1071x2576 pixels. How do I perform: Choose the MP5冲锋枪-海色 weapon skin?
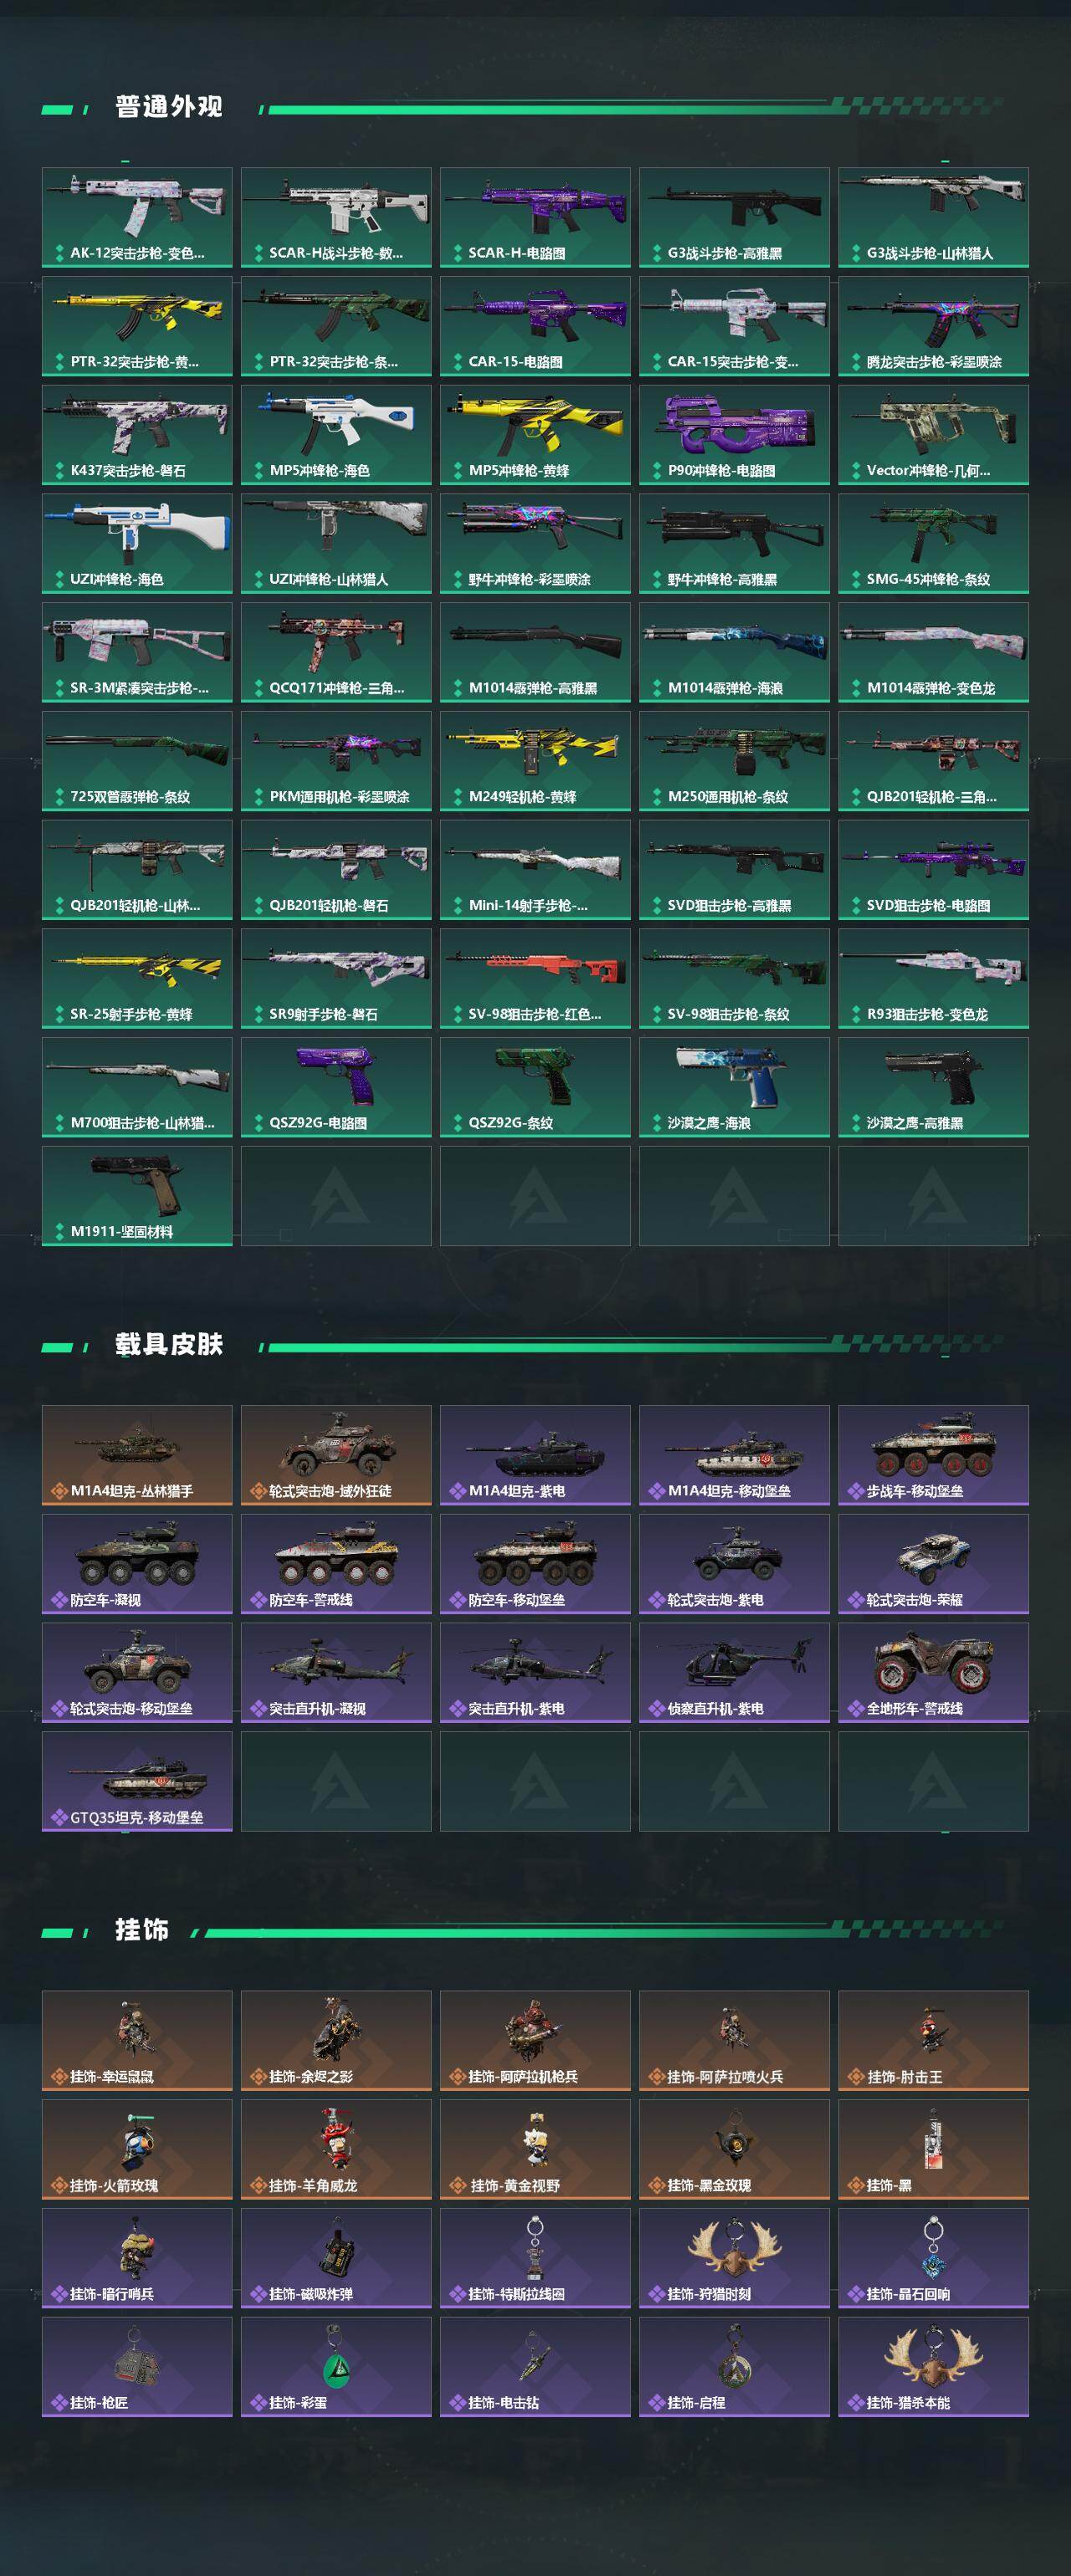coord(336,435)
